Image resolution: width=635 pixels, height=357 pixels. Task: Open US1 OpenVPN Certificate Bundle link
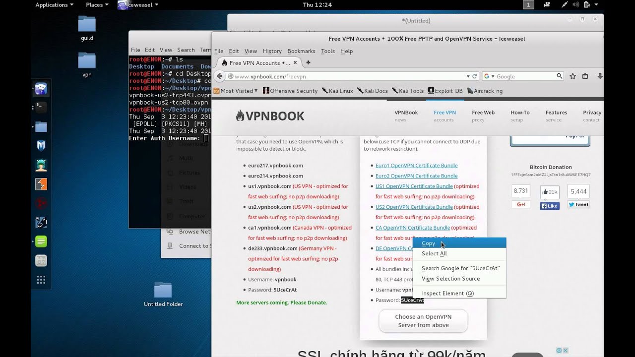click(414, 186)
